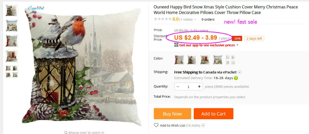
Task: Click the star rating icons
Action: 163,19
